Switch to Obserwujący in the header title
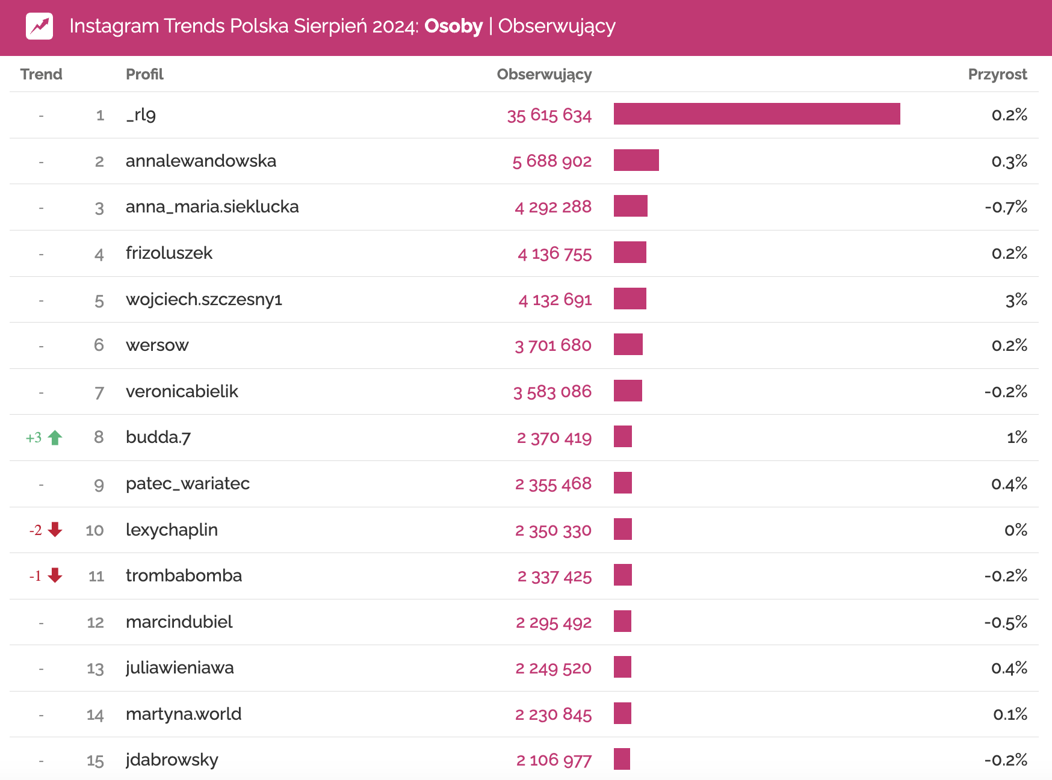Viewport: 1052px width, 780px height. point(557,26)
